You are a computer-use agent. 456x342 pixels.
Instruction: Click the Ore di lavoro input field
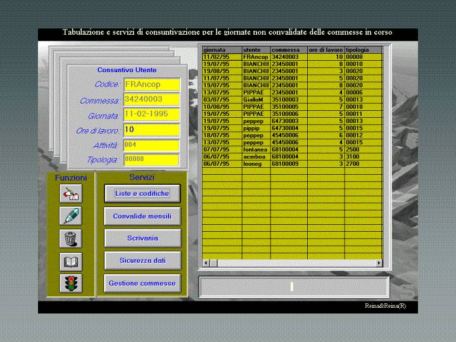[x=151, y=130]
